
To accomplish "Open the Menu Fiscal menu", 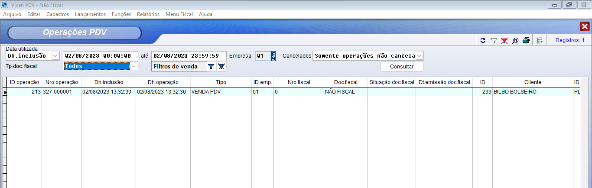I will coord(179,14).
